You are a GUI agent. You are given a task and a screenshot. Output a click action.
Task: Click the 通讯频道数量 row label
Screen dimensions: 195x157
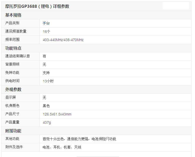(16, 31)
